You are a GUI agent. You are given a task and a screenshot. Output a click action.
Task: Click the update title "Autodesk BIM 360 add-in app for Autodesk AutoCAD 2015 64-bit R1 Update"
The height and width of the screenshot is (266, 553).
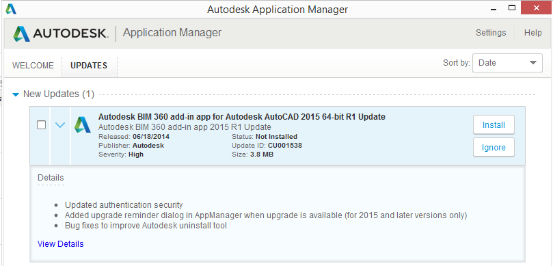pyautogui.click(x=241, y=117)
